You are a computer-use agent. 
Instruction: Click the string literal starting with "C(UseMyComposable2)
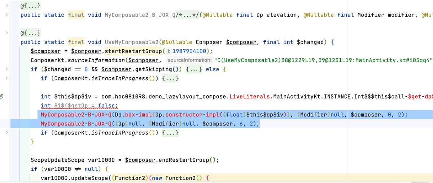(x=323, y=60)
